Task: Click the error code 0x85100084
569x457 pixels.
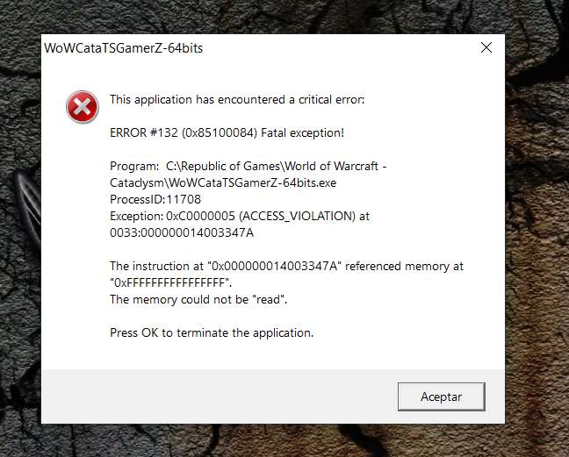Action: 220,133
